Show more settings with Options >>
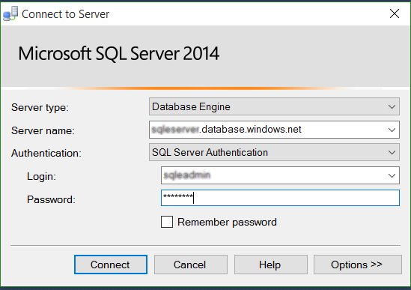The image size is (411, 290). (358, 265)
